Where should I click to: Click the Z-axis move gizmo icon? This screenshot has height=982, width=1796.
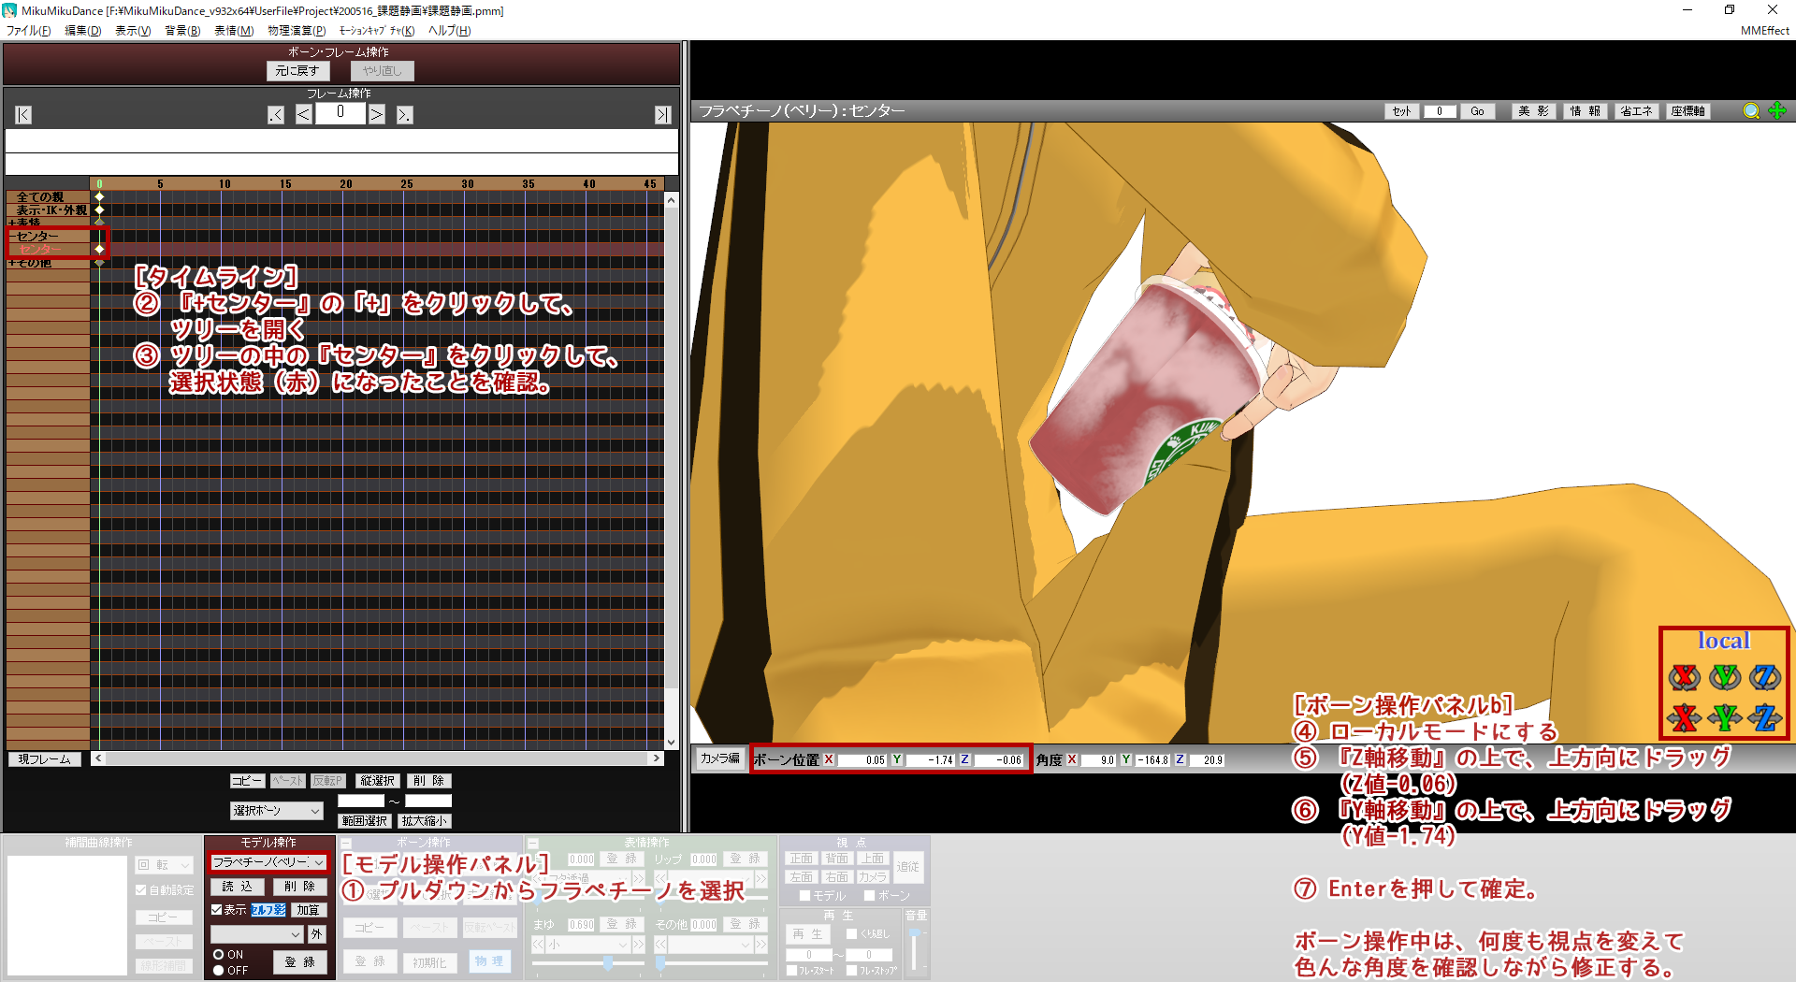(1765, 717)
